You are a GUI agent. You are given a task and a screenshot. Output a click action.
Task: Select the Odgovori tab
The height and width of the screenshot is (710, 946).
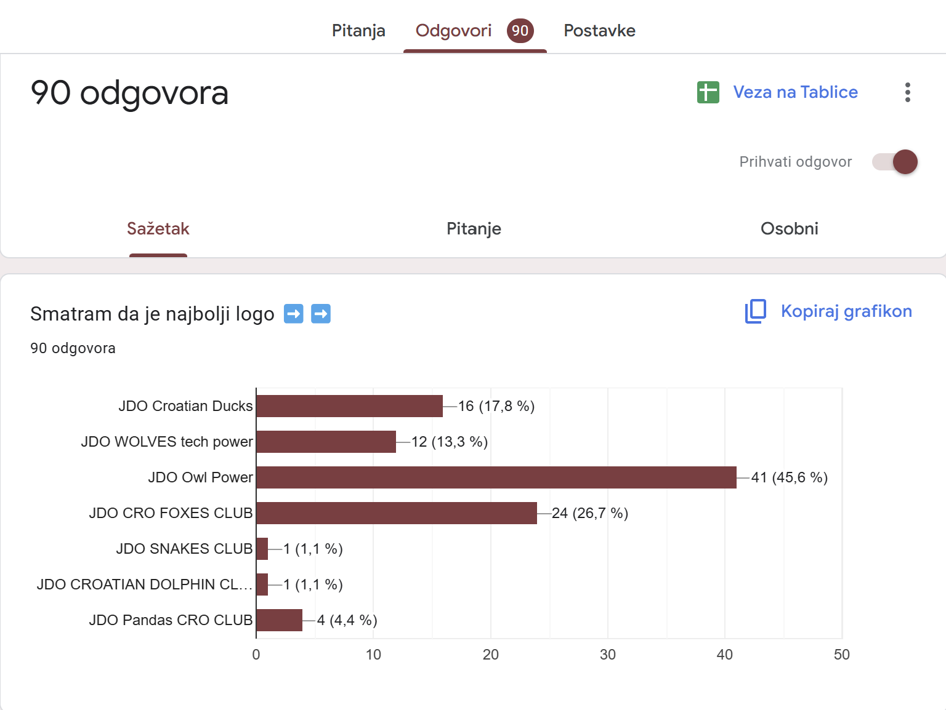(454, 31)
